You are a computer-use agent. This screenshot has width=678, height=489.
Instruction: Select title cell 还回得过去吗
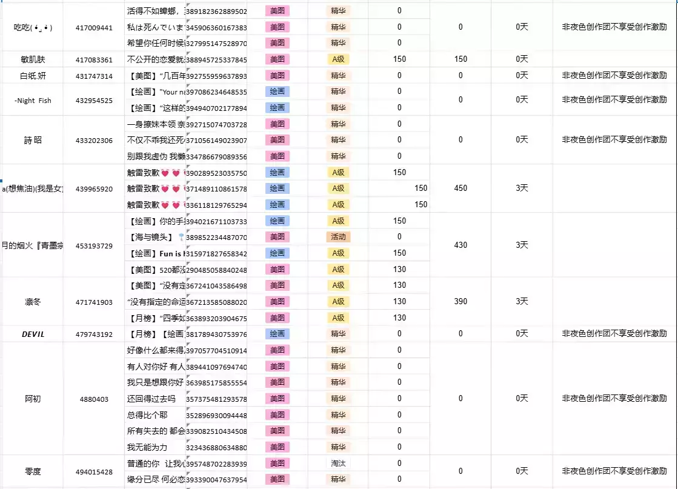(x=155, y=399)
